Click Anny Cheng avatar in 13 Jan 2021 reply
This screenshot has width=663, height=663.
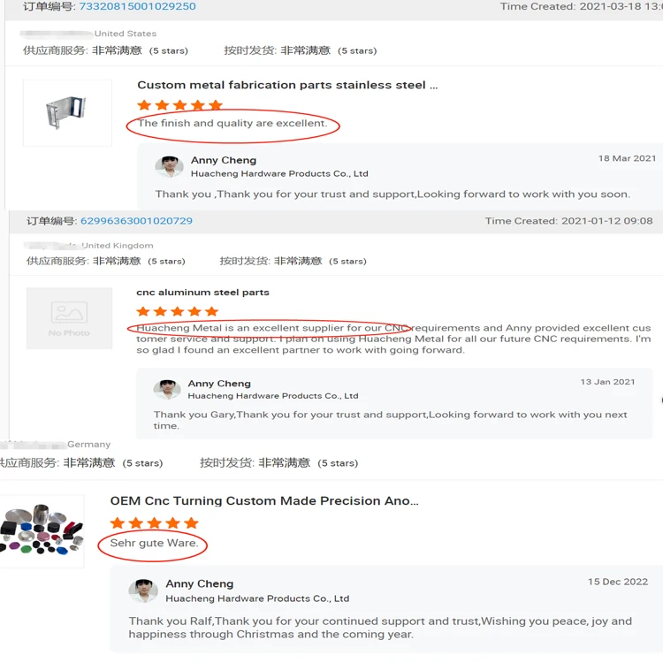[x=167, y=389]
